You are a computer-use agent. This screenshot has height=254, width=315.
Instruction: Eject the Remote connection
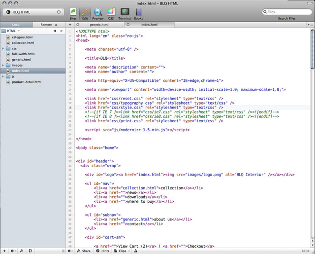pos(56,25)
